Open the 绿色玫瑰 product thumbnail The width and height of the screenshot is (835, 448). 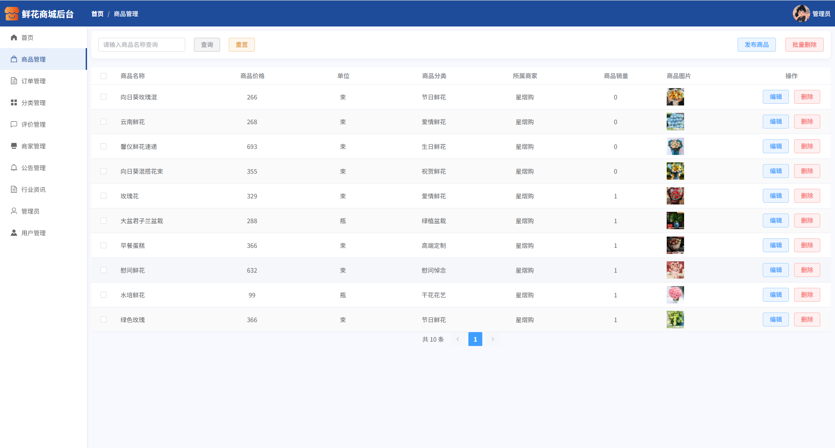pyautogui.click(x=675, y=320)
